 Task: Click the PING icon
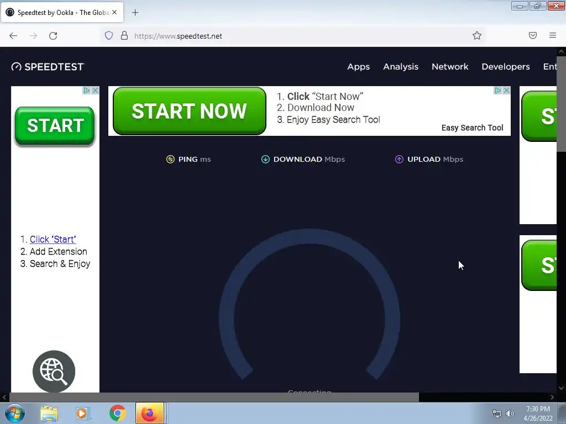(x=170, y=160)
